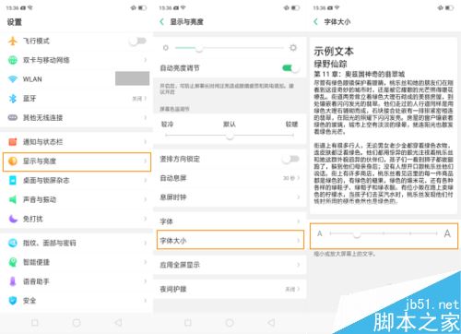The height and width of the screenshot is (334, 461).
Task: Tap the airplane mode icon
Action: (13, 41)
